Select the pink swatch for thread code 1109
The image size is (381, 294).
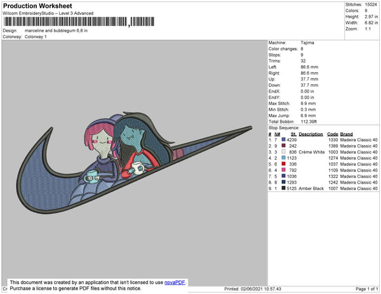coord(284,170)
